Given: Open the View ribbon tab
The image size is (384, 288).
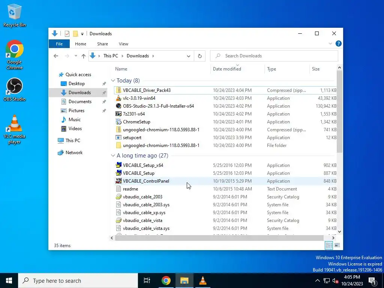Looking at the screenshot, I should [x=123, y=44].
